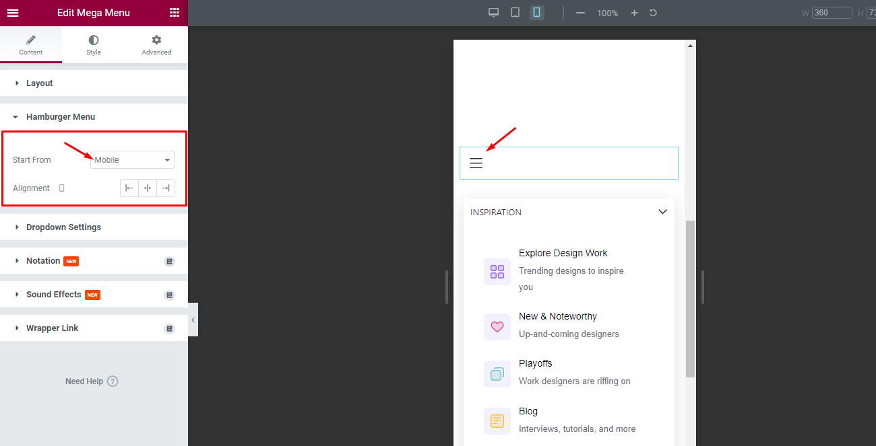Open the Start From dropdown
Image resolution: width=876 pixels, height=446 pixels.
pos(132,159)
